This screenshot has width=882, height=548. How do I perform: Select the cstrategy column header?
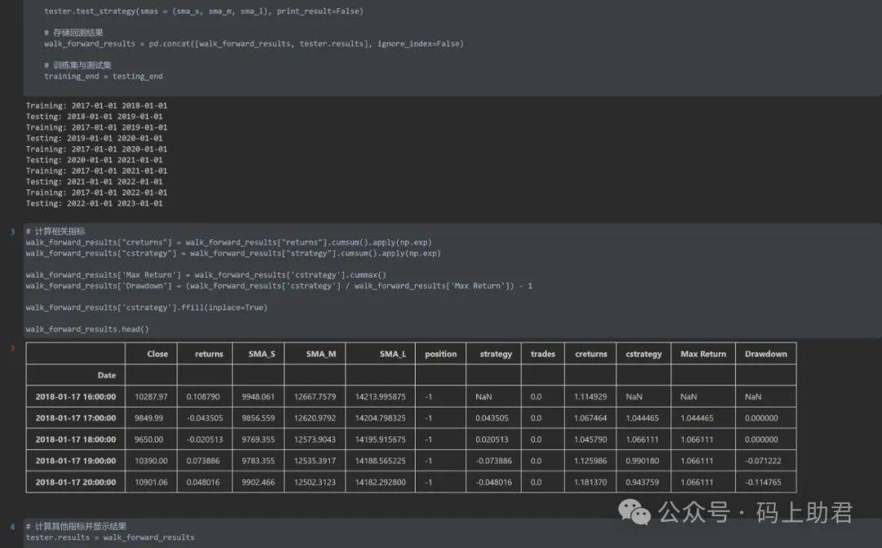coord(644,354)
